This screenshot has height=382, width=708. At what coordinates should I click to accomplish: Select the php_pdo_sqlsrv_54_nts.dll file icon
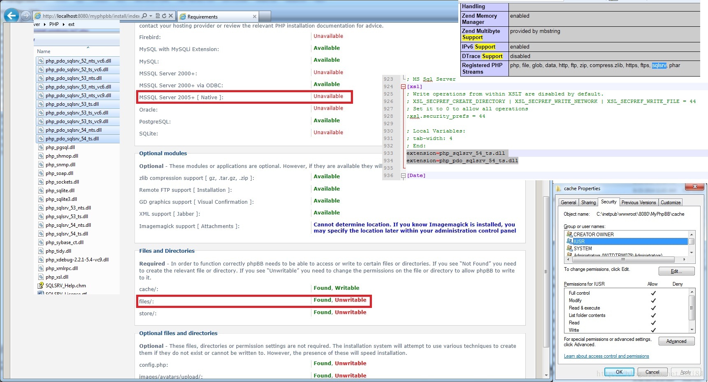pyautogui.click(x=41, y=130)
